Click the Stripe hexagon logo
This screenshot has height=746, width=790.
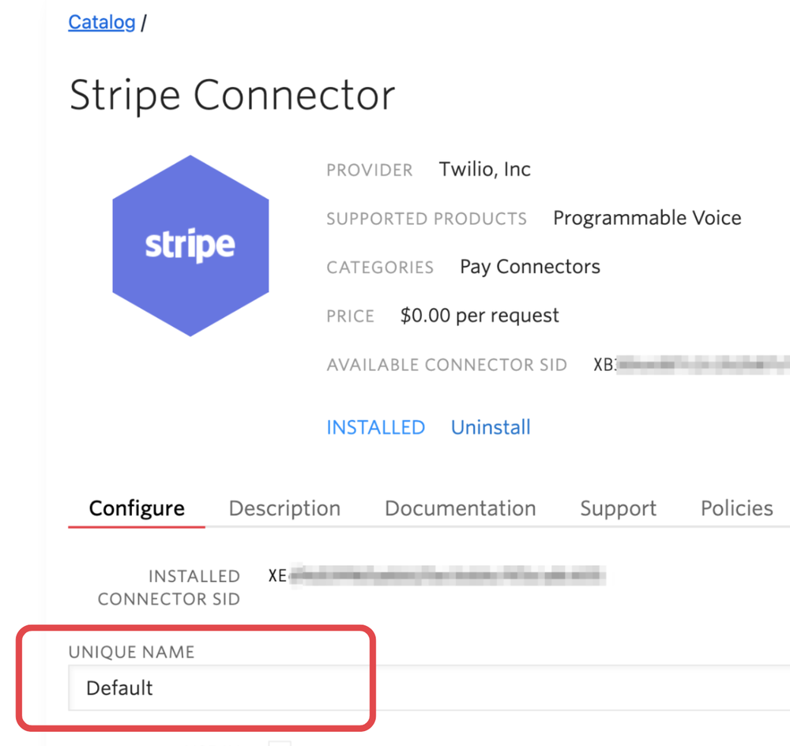[190, 245]
